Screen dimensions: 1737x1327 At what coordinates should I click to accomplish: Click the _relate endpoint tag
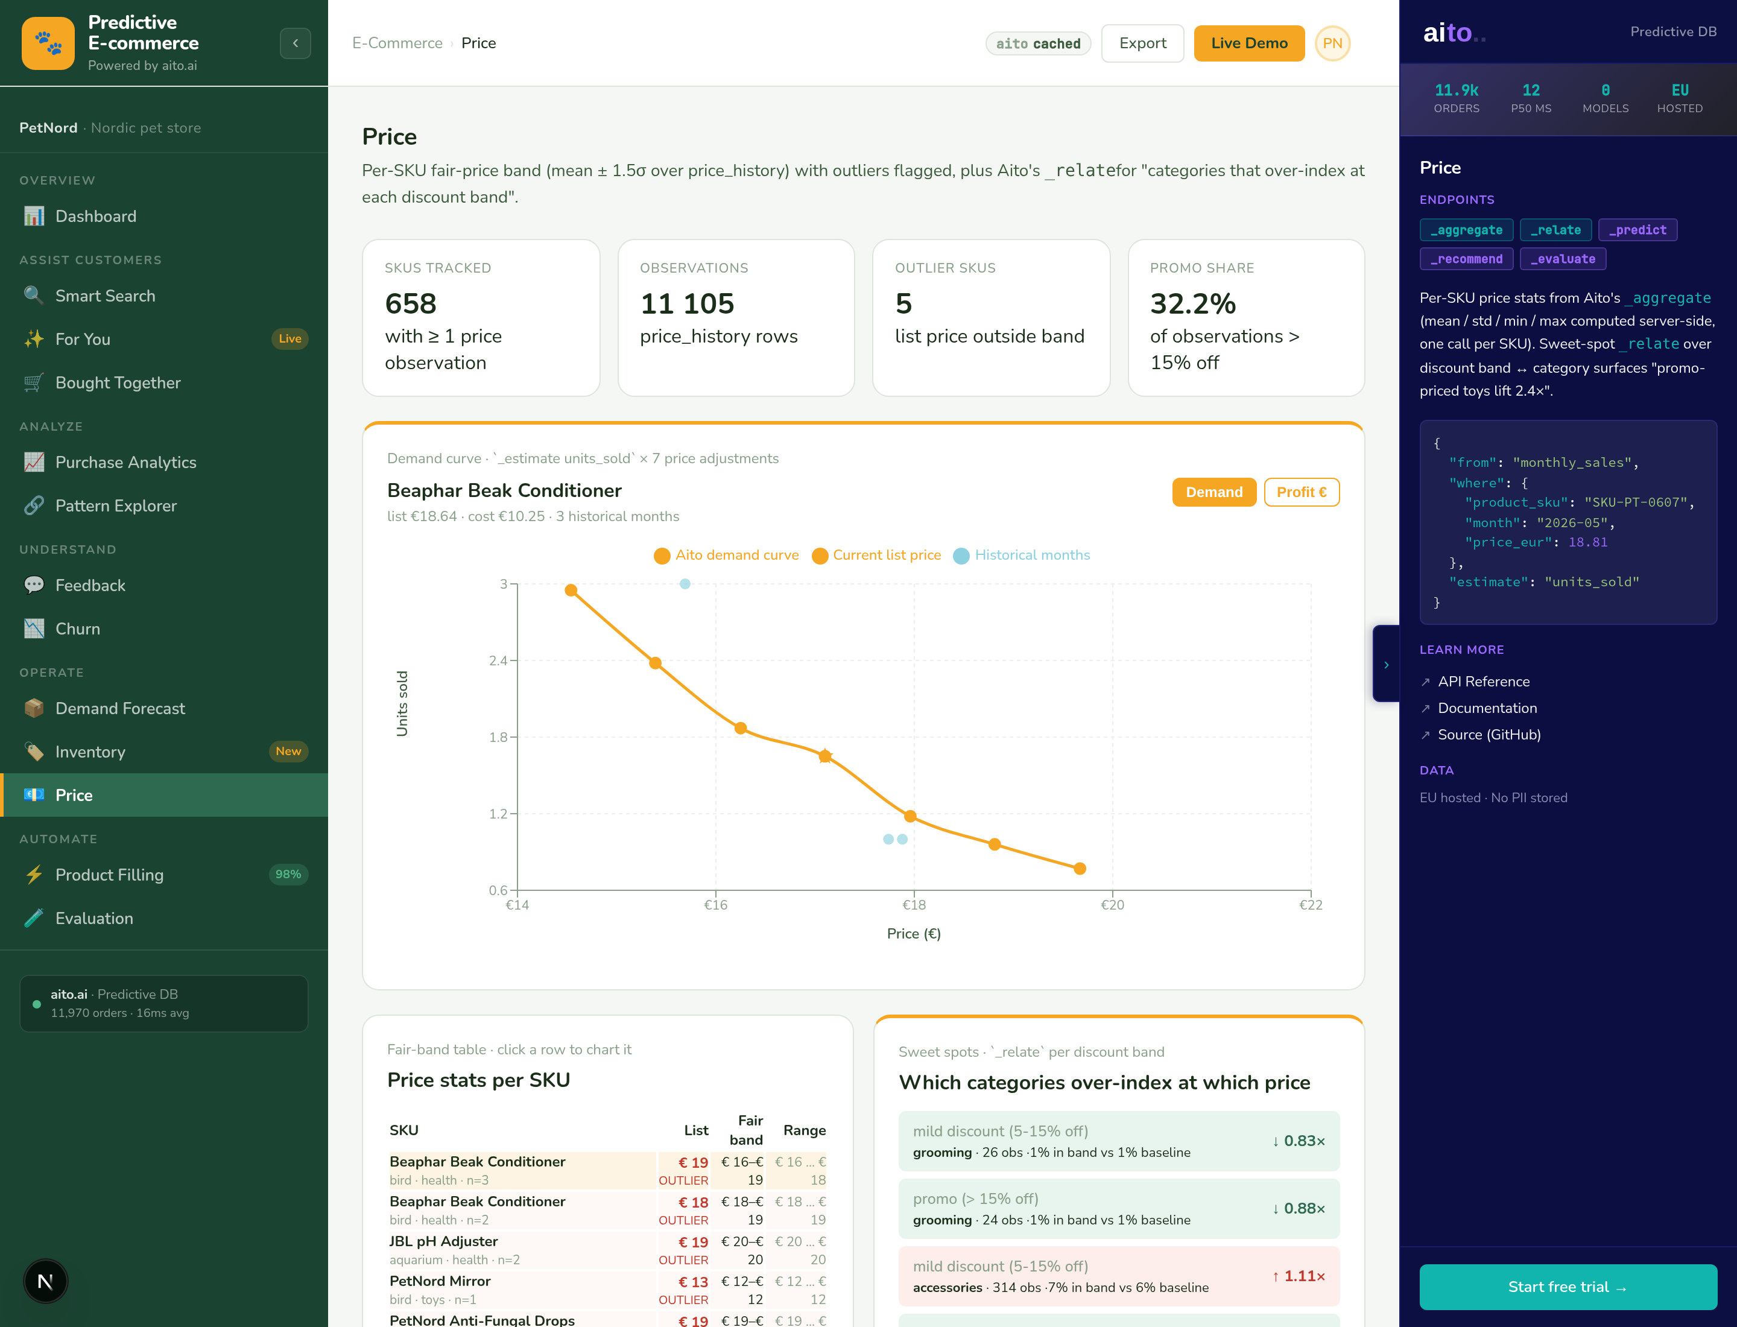point(1555,230)
